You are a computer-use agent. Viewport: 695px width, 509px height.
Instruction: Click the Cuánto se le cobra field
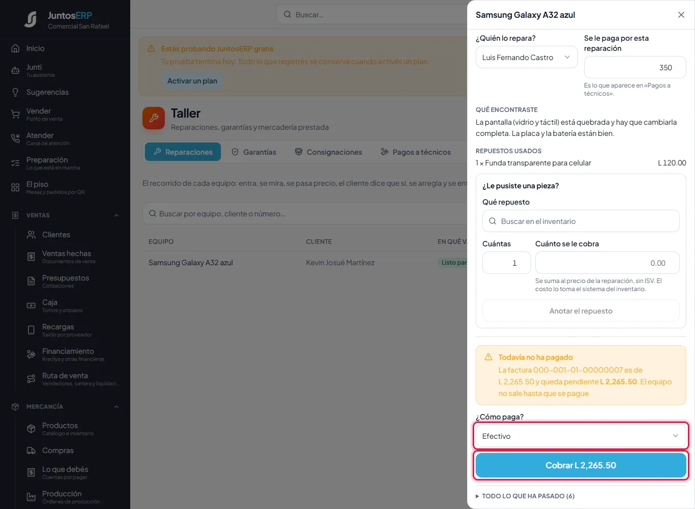(x=607, y=263)
